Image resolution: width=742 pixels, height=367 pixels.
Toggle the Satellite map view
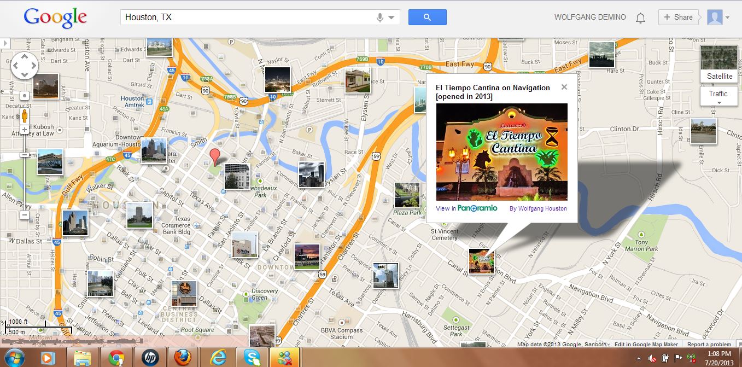tap(719, 64)
